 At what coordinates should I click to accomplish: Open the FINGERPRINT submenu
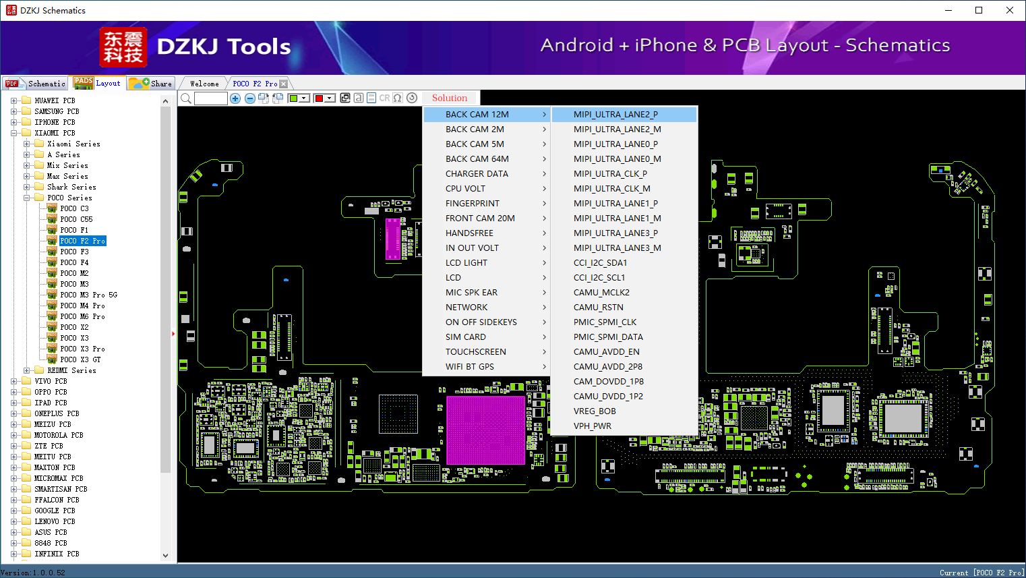[487, 204]
